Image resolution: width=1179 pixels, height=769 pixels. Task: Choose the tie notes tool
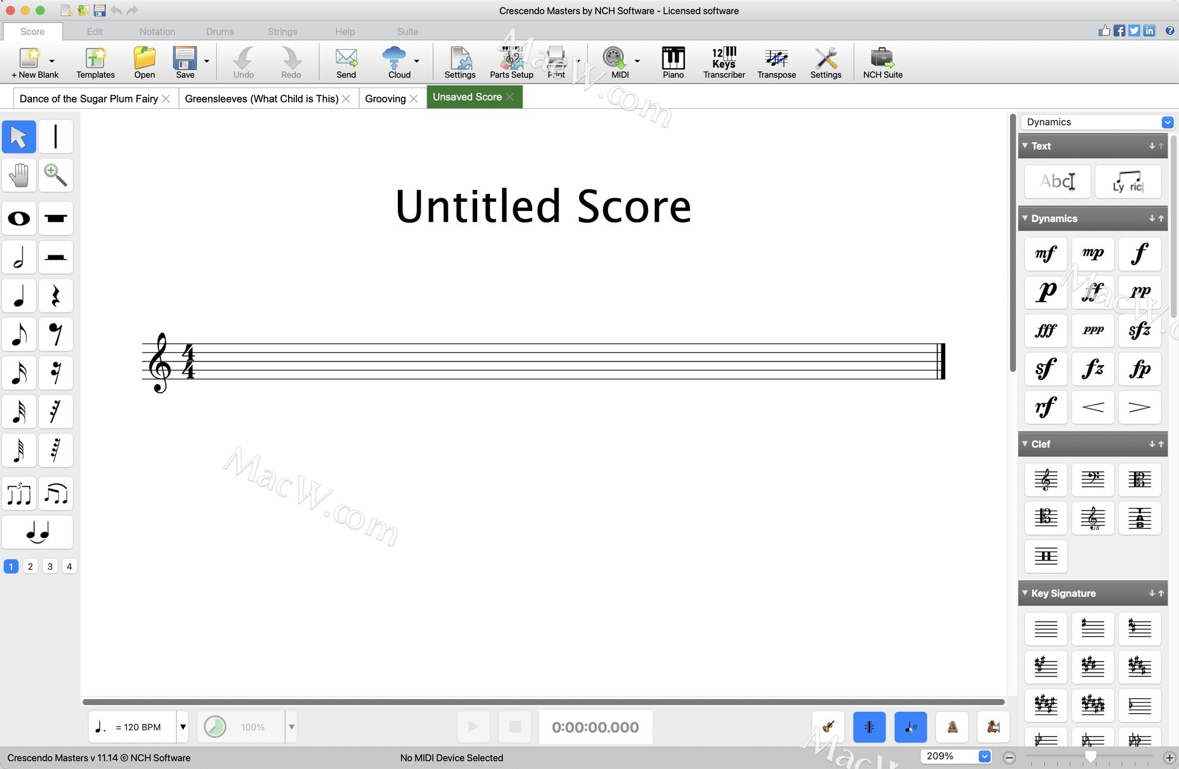[x=37, y=532]
